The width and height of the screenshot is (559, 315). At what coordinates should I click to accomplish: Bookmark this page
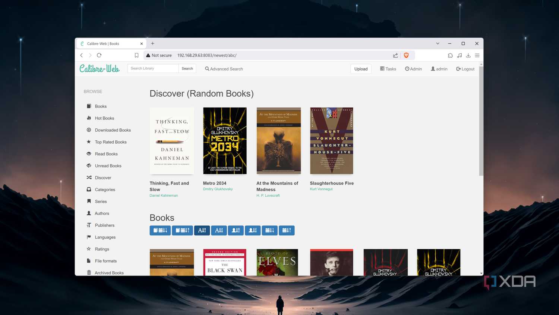click(x=136, y=55)
